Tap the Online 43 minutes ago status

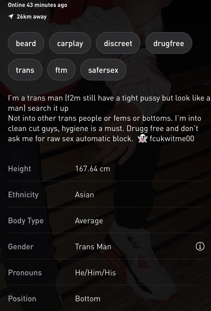[38, 5]
